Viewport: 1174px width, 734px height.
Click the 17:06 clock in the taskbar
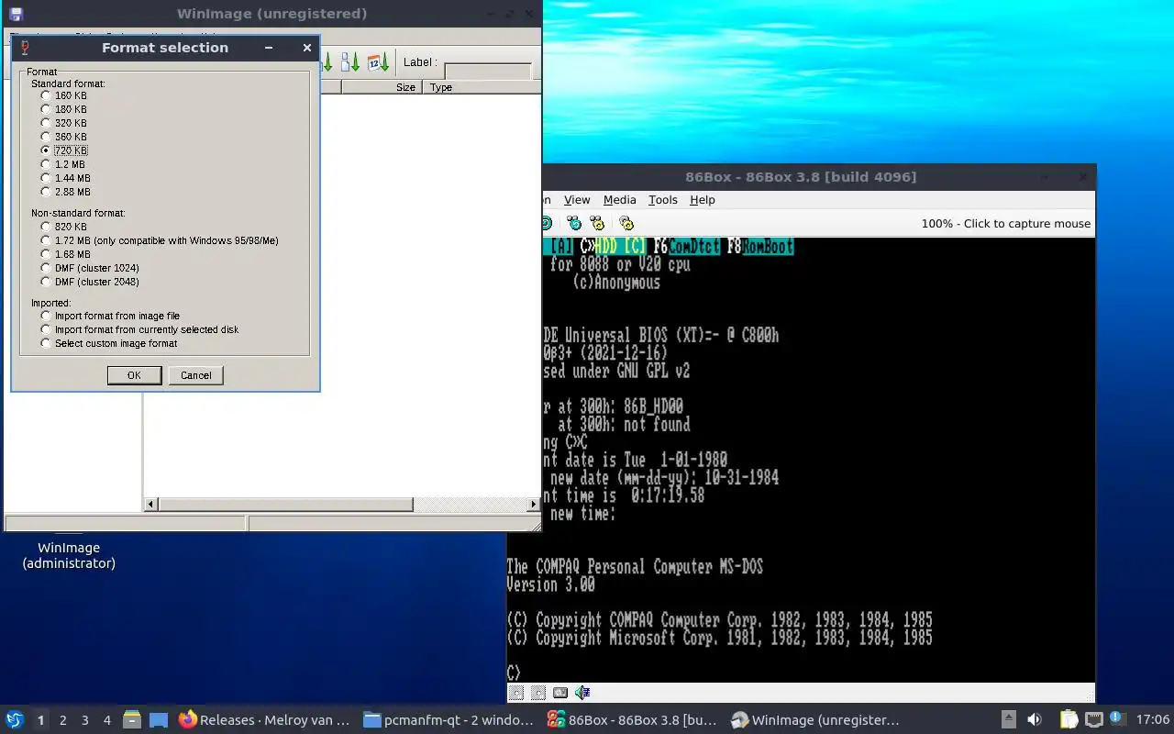tap(1152, 720)
